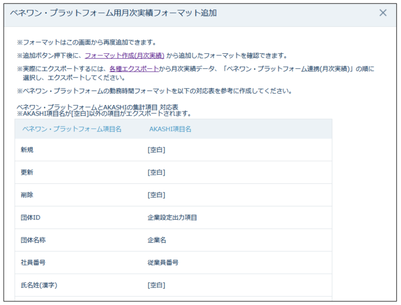
Task: Select the [空白] value in 氏名姓(漢字) row
Action: click(156, 285)
